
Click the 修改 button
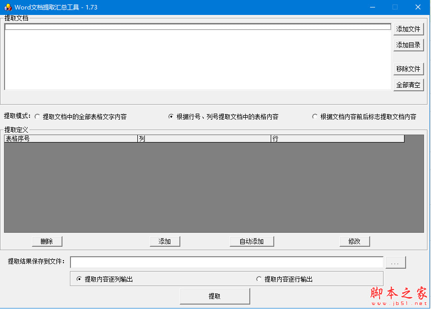coord(355,241)
